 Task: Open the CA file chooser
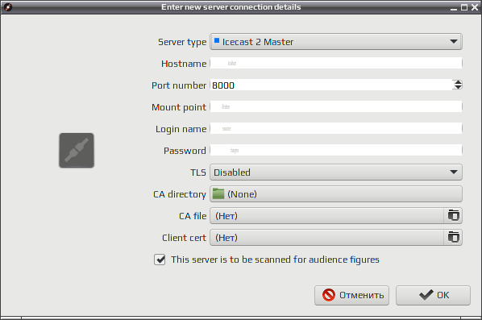pos(326,216)
